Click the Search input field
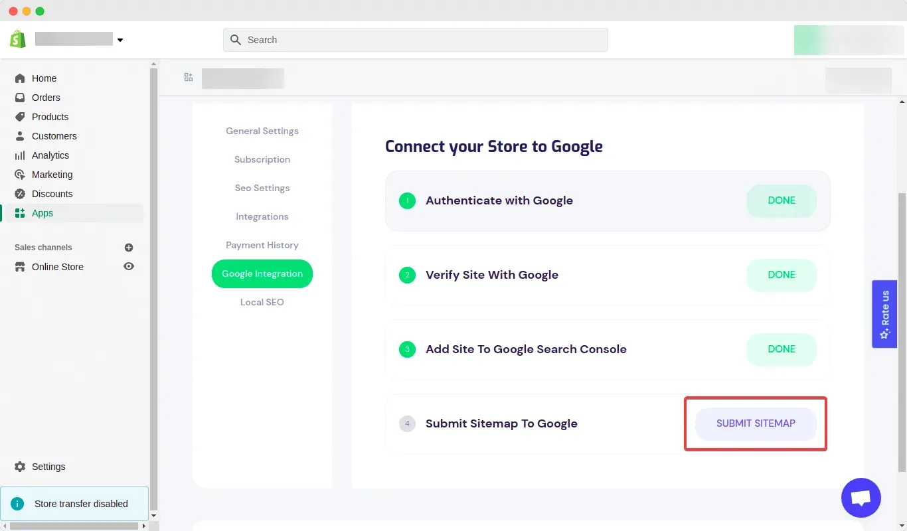 pos(416,40)
